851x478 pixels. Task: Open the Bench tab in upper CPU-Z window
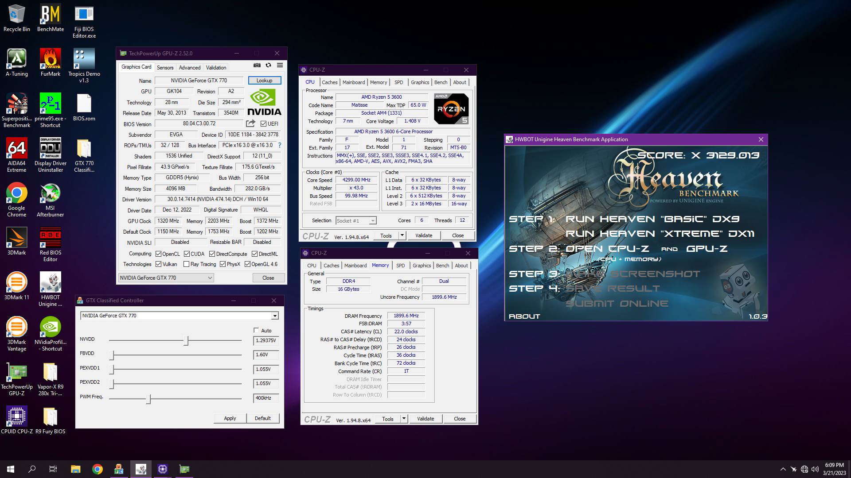(x=441, y=82)
